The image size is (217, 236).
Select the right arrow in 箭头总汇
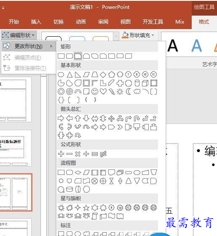61,118
